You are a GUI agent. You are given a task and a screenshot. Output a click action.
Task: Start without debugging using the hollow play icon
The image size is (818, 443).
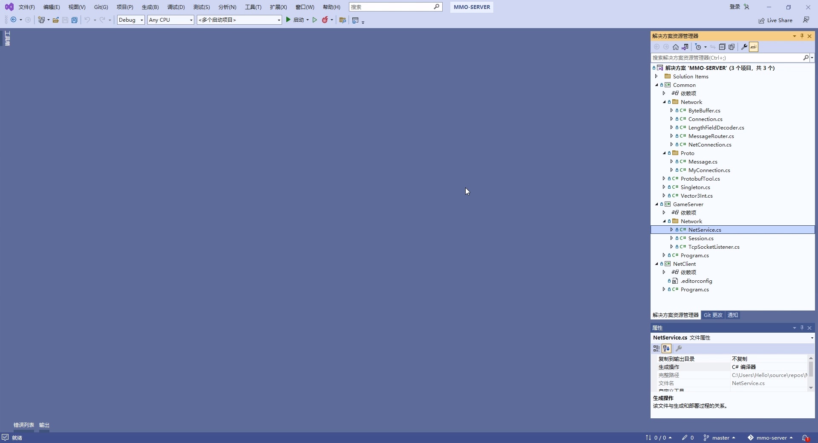[x=315, y=20]
